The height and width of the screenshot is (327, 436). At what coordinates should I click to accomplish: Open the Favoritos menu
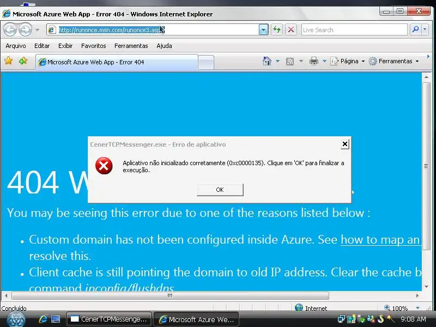click(93, 46)
